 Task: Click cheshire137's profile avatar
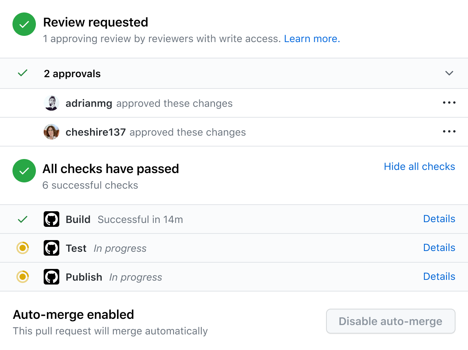coord(51,132)
